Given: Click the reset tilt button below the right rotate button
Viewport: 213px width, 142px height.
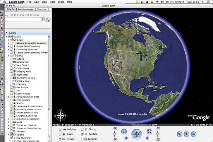Looking at the screenshot, I should pyautogui.click(x=147, y=138).
